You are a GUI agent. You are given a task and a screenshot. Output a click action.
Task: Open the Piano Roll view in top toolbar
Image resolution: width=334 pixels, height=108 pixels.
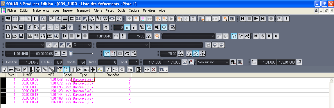click(8, 19)
